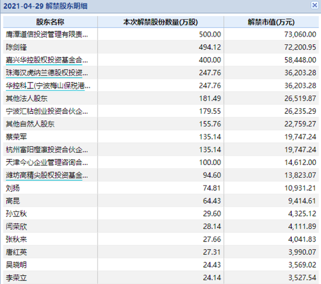The image size is (321, 284).
Task: Click market value 22,759.27
Action: 300,124
